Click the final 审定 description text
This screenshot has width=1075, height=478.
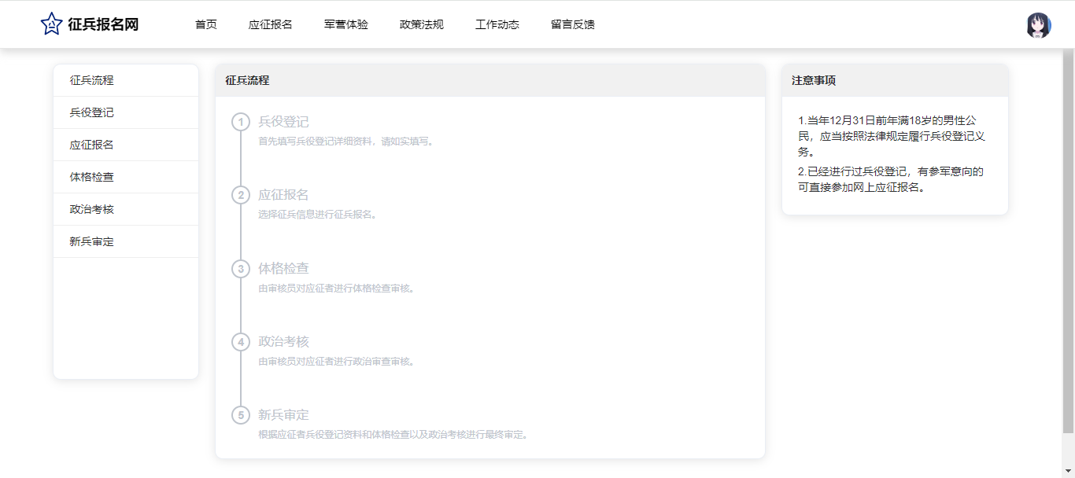pyautogui.click(x=393, y=434)
